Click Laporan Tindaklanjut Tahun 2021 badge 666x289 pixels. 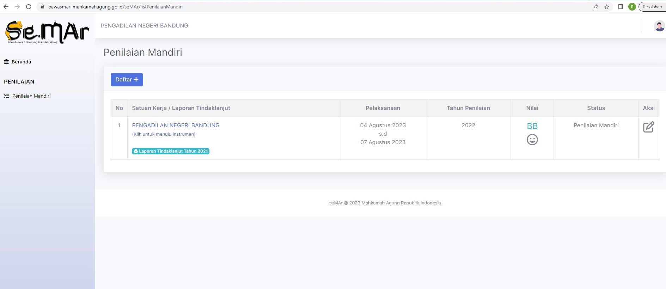pyautogui.click(x=171, y=151)
